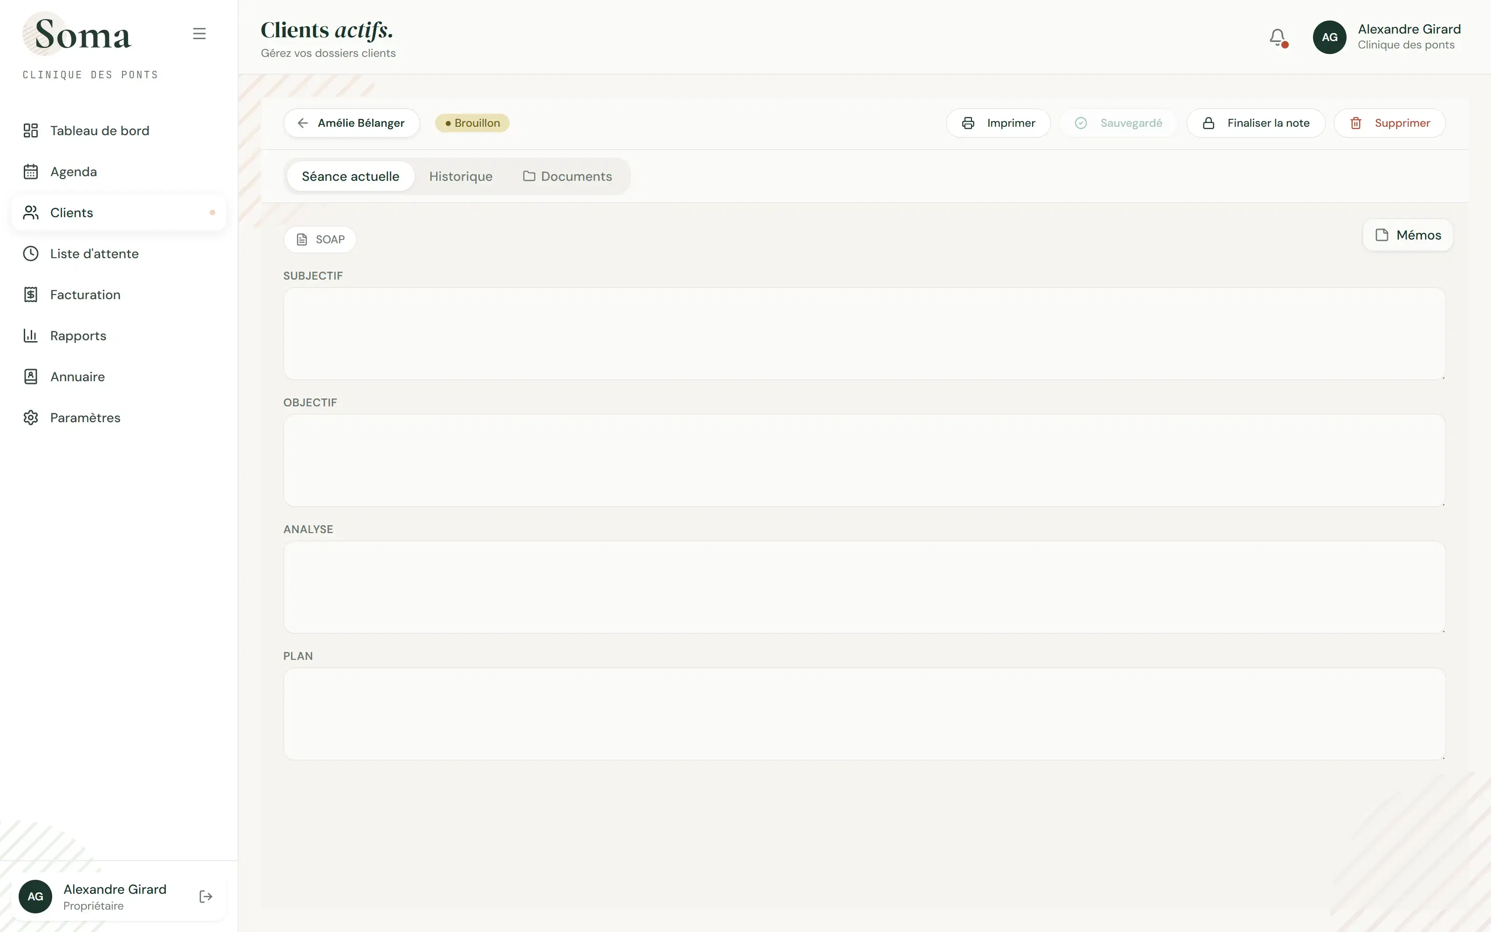This screenshot has width=1491, height=932.
Task: Click the Analyse text area
Action: [864, 588]
